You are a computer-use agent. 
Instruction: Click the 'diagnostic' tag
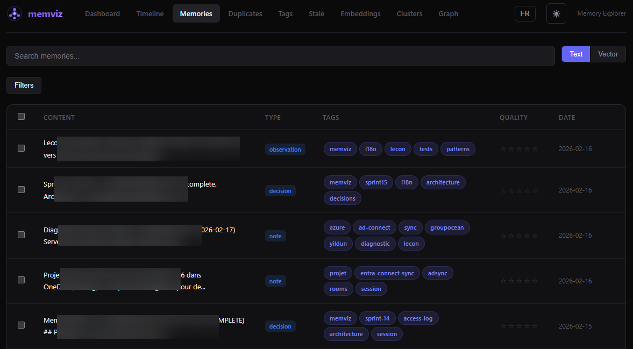click(x=375, y=244)
